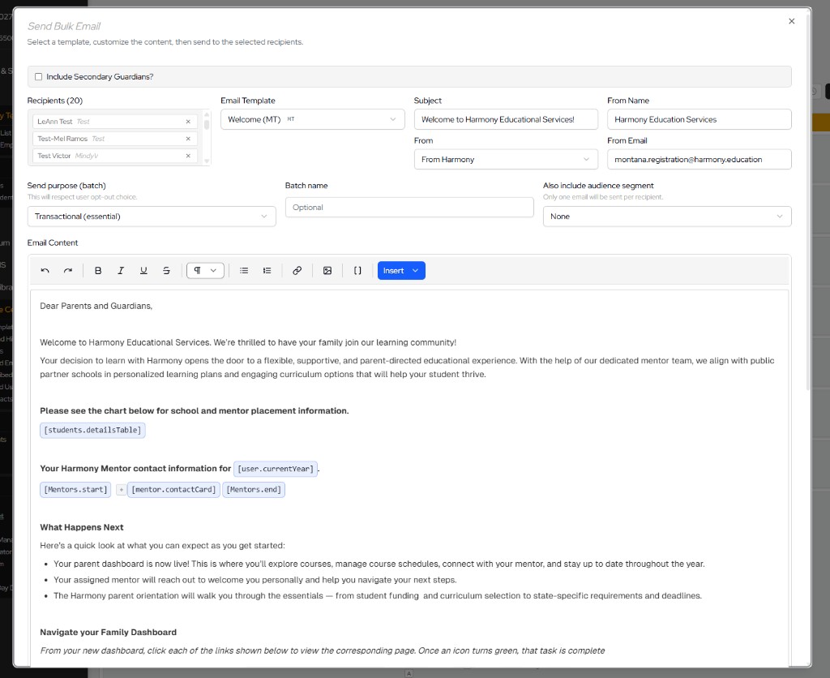Toggle underline formatting

(x=143, y=271)
